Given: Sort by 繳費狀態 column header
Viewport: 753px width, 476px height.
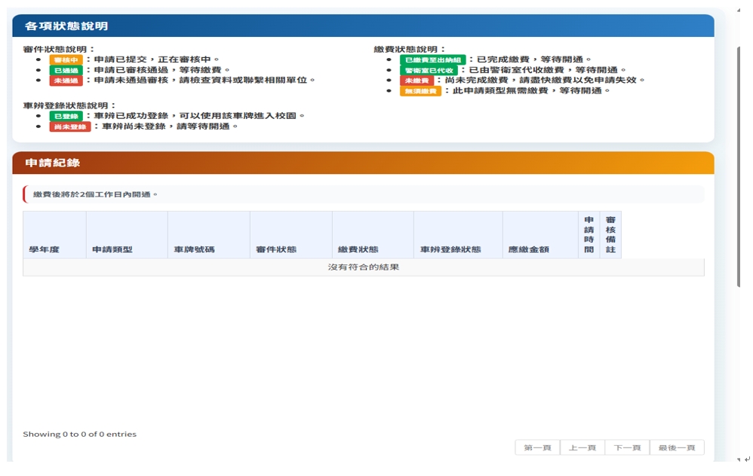Looking at the screenshot, I should click(373, 235).
